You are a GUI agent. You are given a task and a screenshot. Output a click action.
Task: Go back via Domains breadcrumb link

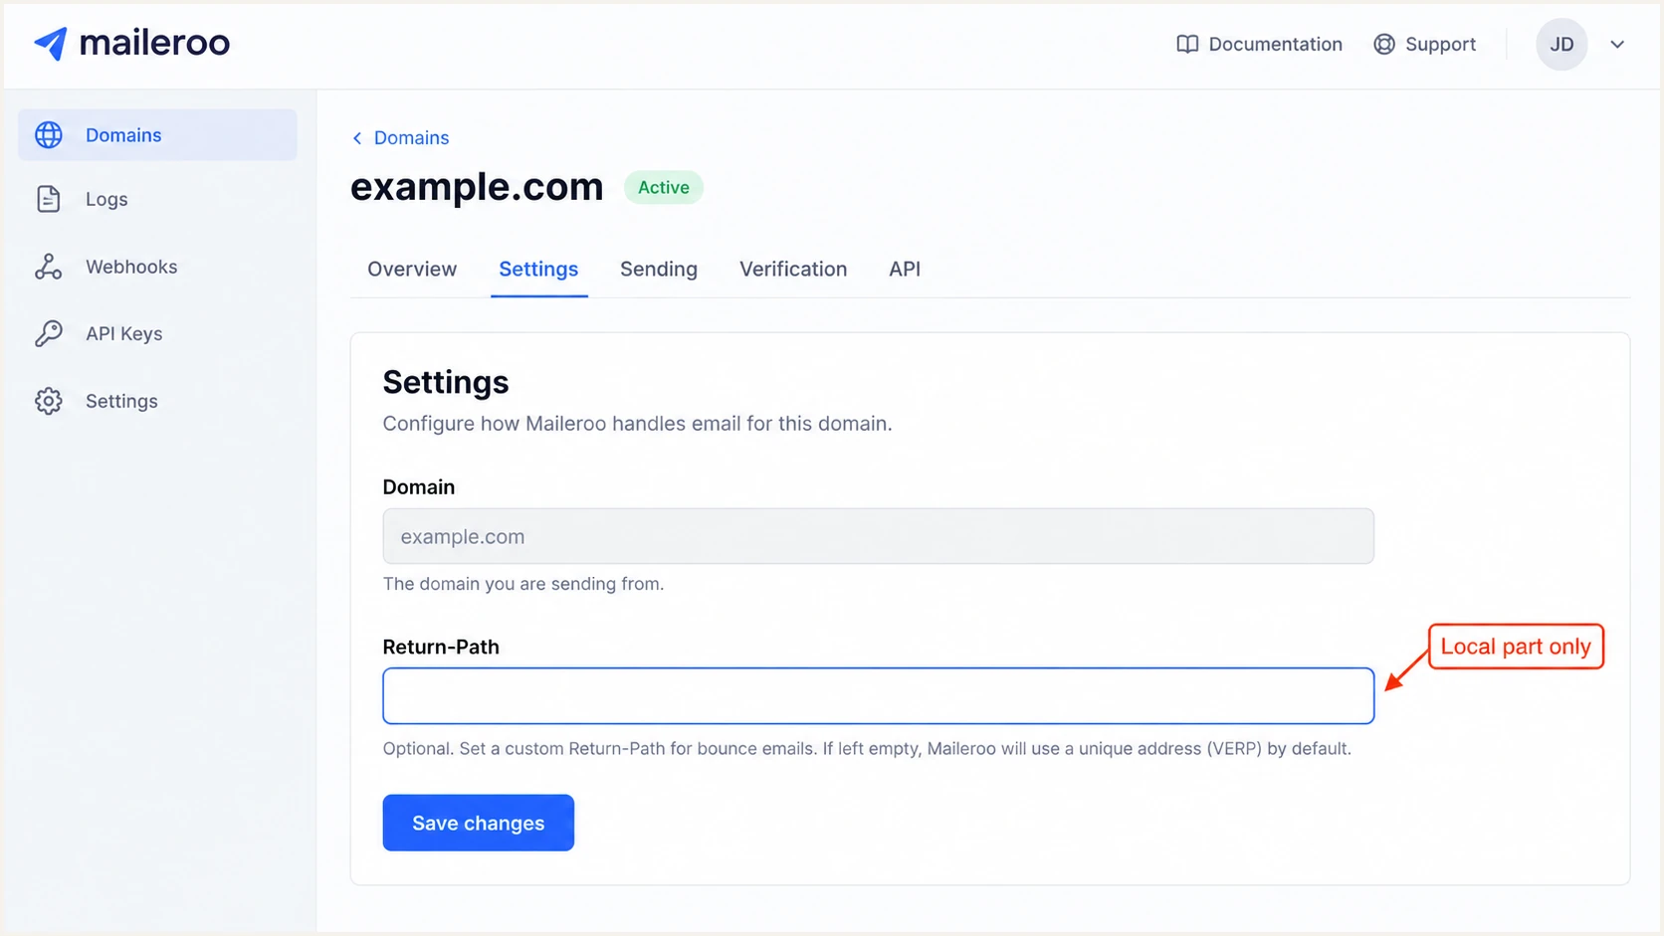(411, 138)
